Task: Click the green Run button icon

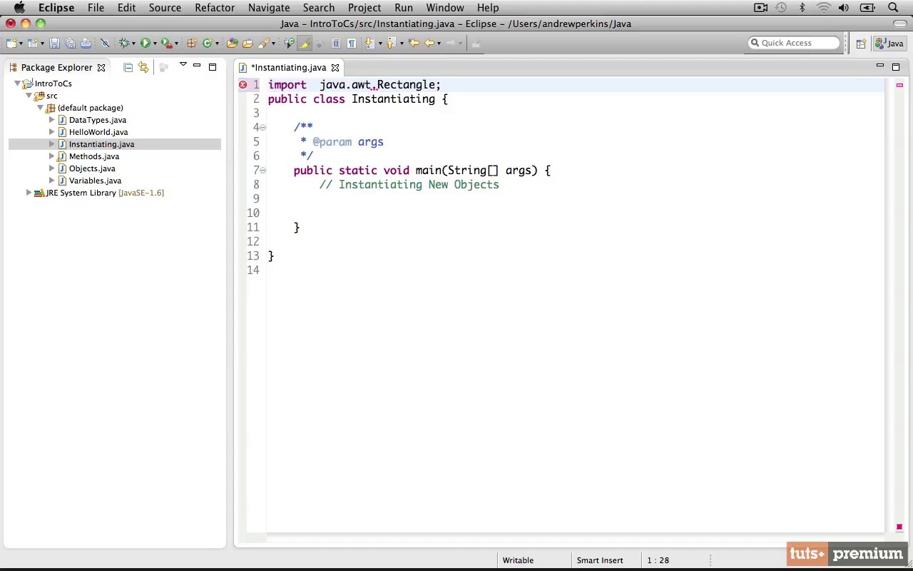Action: [x=145, y=44]
